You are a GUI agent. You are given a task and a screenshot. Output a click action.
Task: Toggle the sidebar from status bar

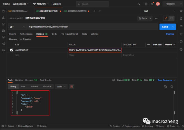pos(3,126)
